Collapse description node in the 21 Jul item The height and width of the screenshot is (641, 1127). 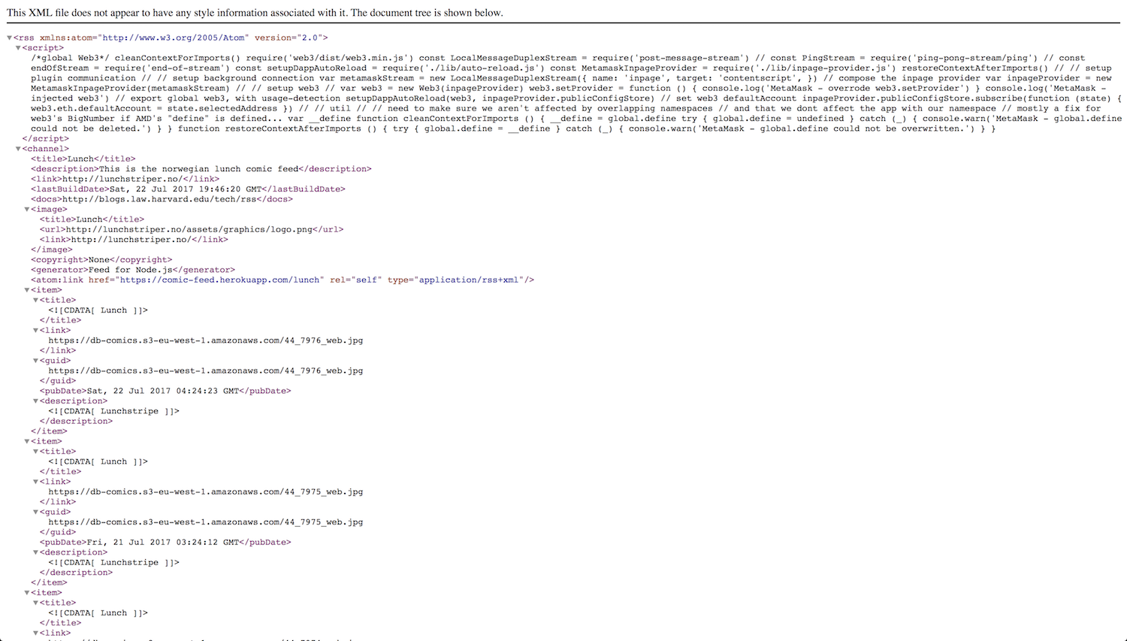[36, 552]
